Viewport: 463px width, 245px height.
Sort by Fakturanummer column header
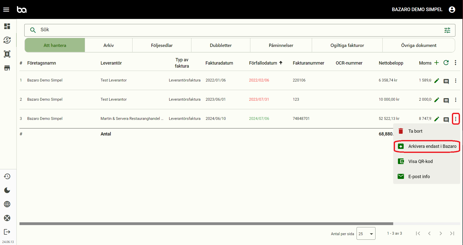point(308,63)
